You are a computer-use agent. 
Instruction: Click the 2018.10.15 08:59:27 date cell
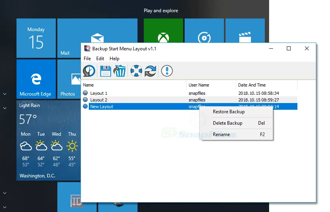[258, 100]
